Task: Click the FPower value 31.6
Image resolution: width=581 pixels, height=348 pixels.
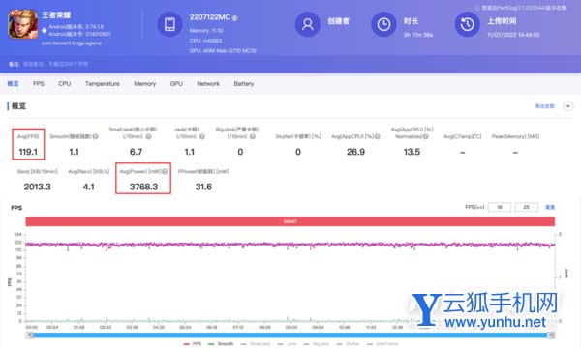Action: (x=203, y=187)
